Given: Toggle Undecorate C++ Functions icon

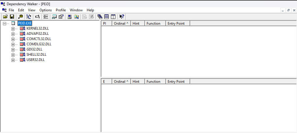Looking at the screenshot, I should 46,17.
